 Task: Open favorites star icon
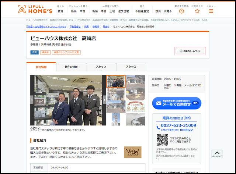pyautogui.click(x=197, y=11)
